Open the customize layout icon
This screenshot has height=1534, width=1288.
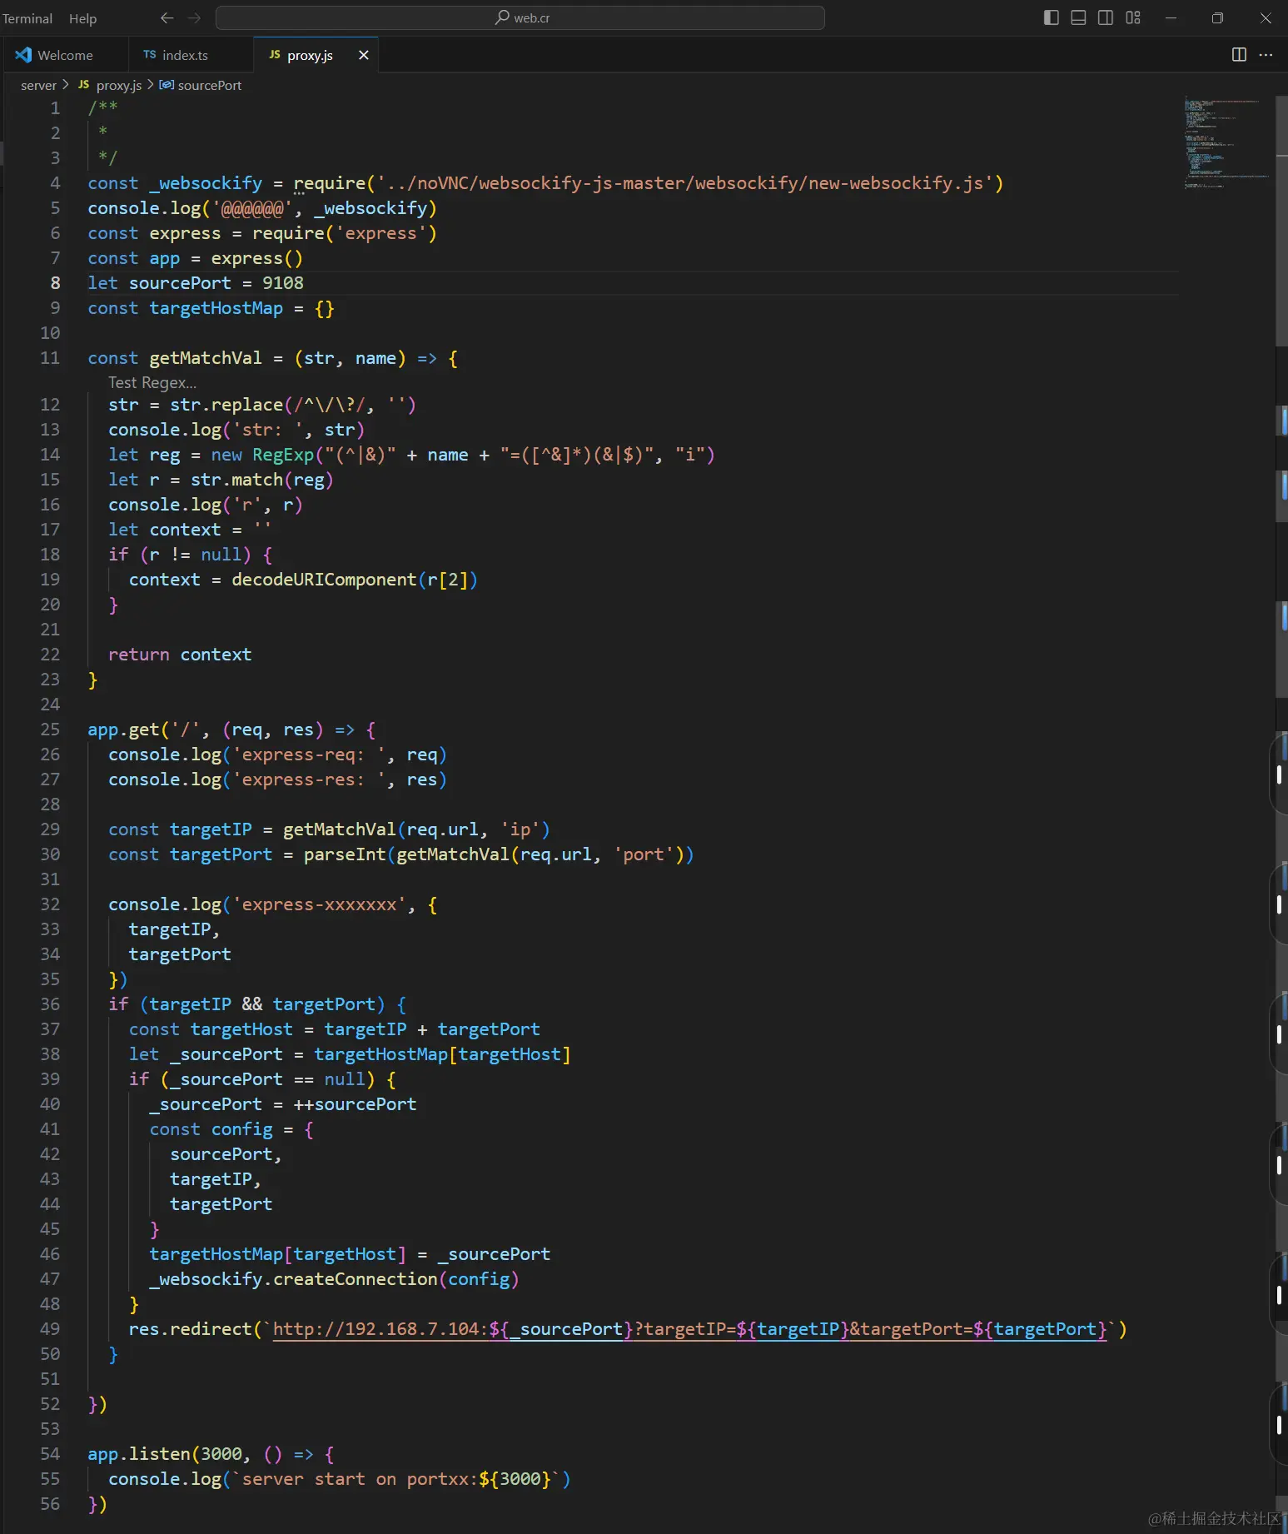point(1133,17)
